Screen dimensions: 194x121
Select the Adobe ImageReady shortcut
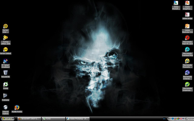point(187,5)
